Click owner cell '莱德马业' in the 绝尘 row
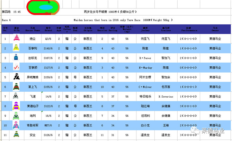The image size is (232, 141). pyautogui.click(x=215, y=39)
